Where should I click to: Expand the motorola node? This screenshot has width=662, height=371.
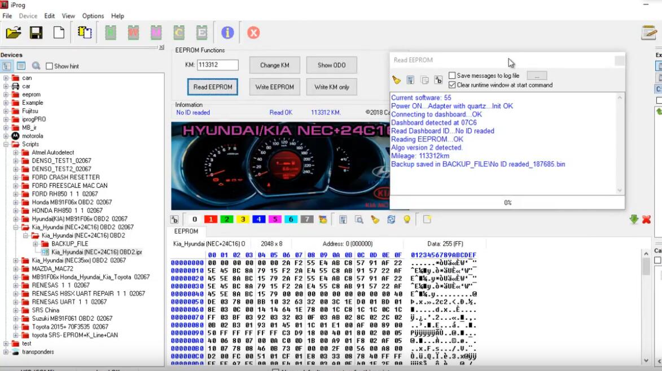(x=6, y=136)
